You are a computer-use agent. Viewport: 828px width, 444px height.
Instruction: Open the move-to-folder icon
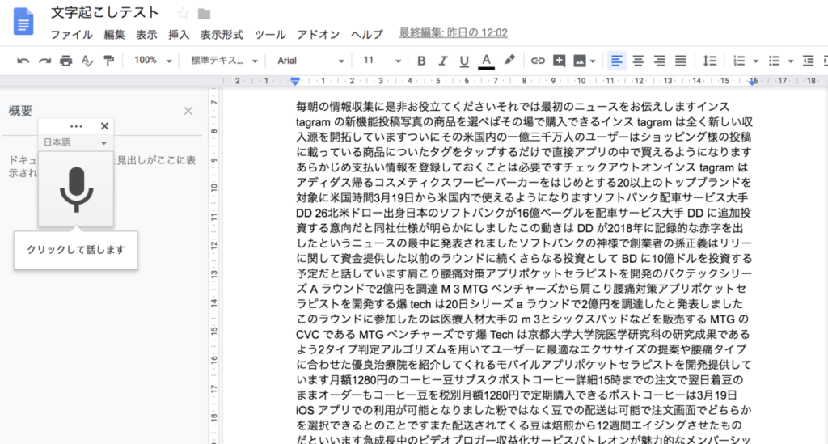[204, 14]
